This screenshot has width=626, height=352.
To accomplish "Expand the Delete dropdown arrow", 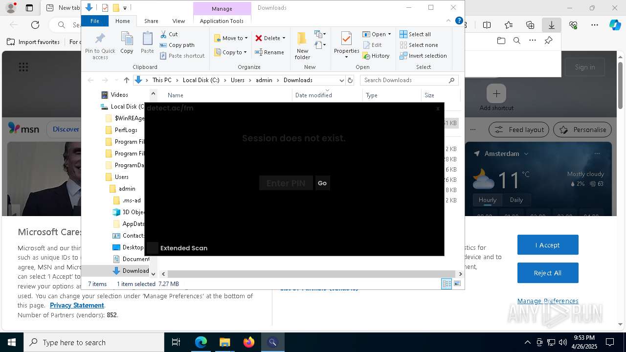I will [284, 38].
